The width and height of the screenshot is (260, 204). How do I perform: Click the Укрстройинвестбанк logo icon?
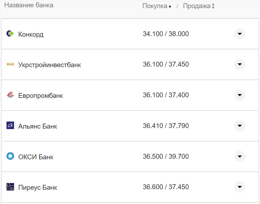[10, 64]
